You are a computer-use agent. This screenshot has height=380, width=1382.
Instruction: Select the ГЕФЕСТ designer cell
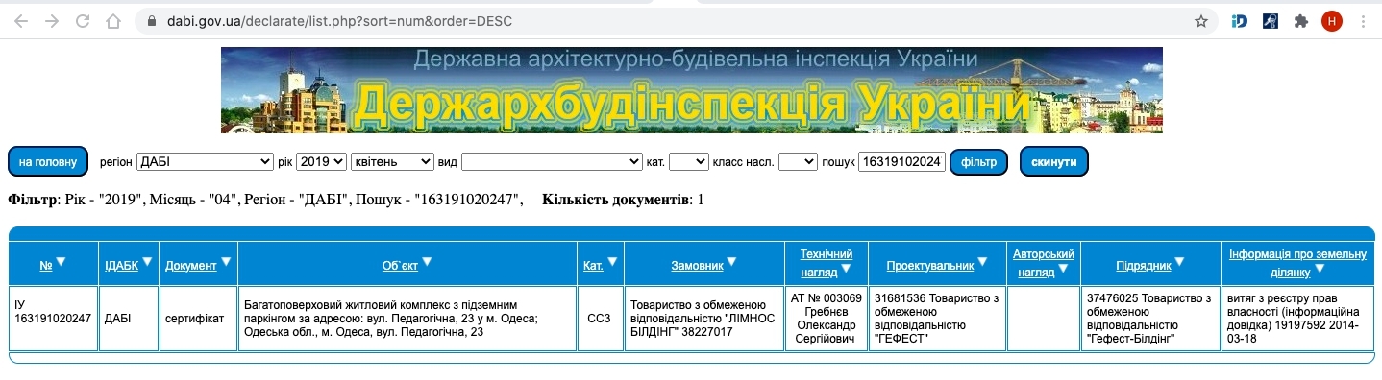(x=937, y=319)
